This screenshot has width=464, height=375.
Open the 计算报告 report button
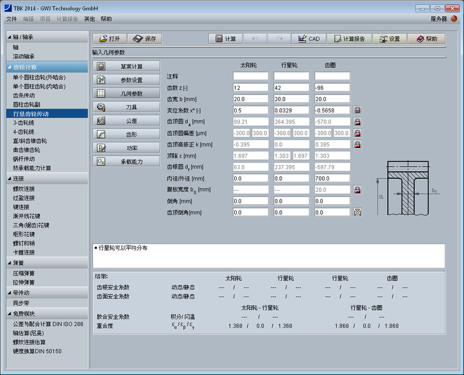pos(349,39)
